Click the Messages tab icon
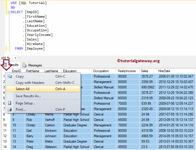Image resolution: width=196 pixels, height=150 pixels. tap(24, 65)
